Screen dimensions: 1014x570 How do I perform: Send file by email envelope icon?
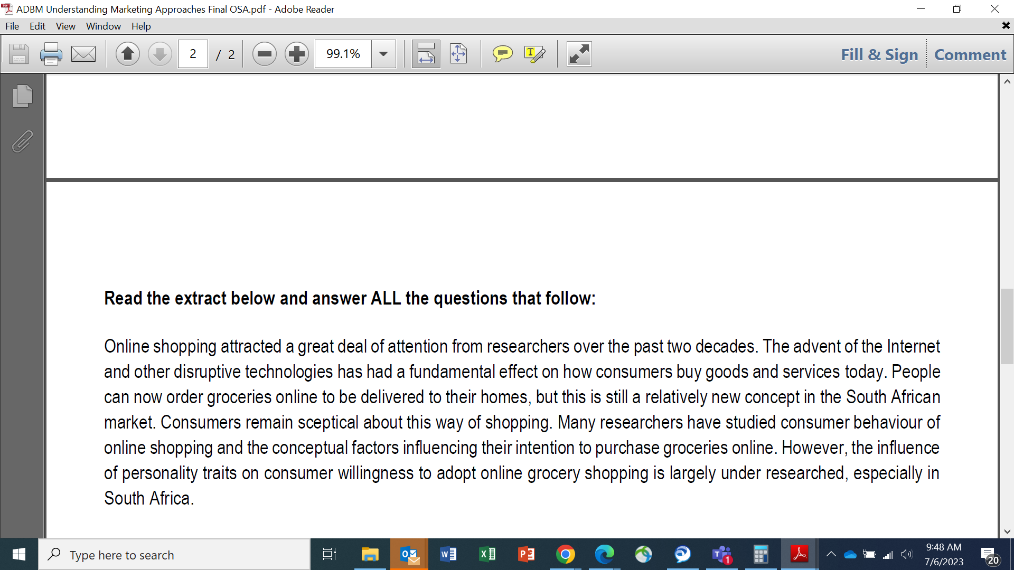tap(83, 54)
